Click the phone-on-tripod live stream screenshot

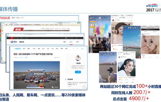[108, 67]
